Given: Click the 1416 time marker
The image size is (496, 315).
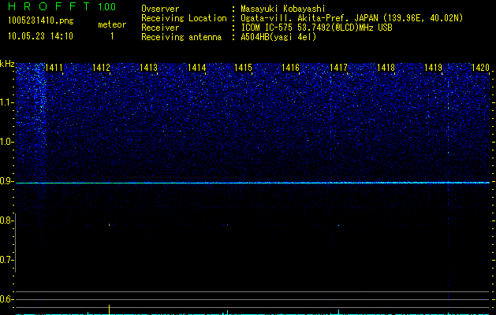Looking at the screenshot, I should point(291,67).
